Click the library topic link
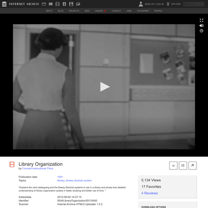 pyautogui.click(x=61, y=180)
